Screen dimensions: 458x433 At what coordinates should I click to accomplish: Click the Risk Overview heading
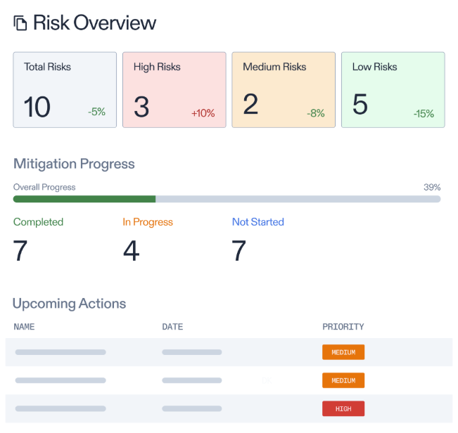[95, 22]
